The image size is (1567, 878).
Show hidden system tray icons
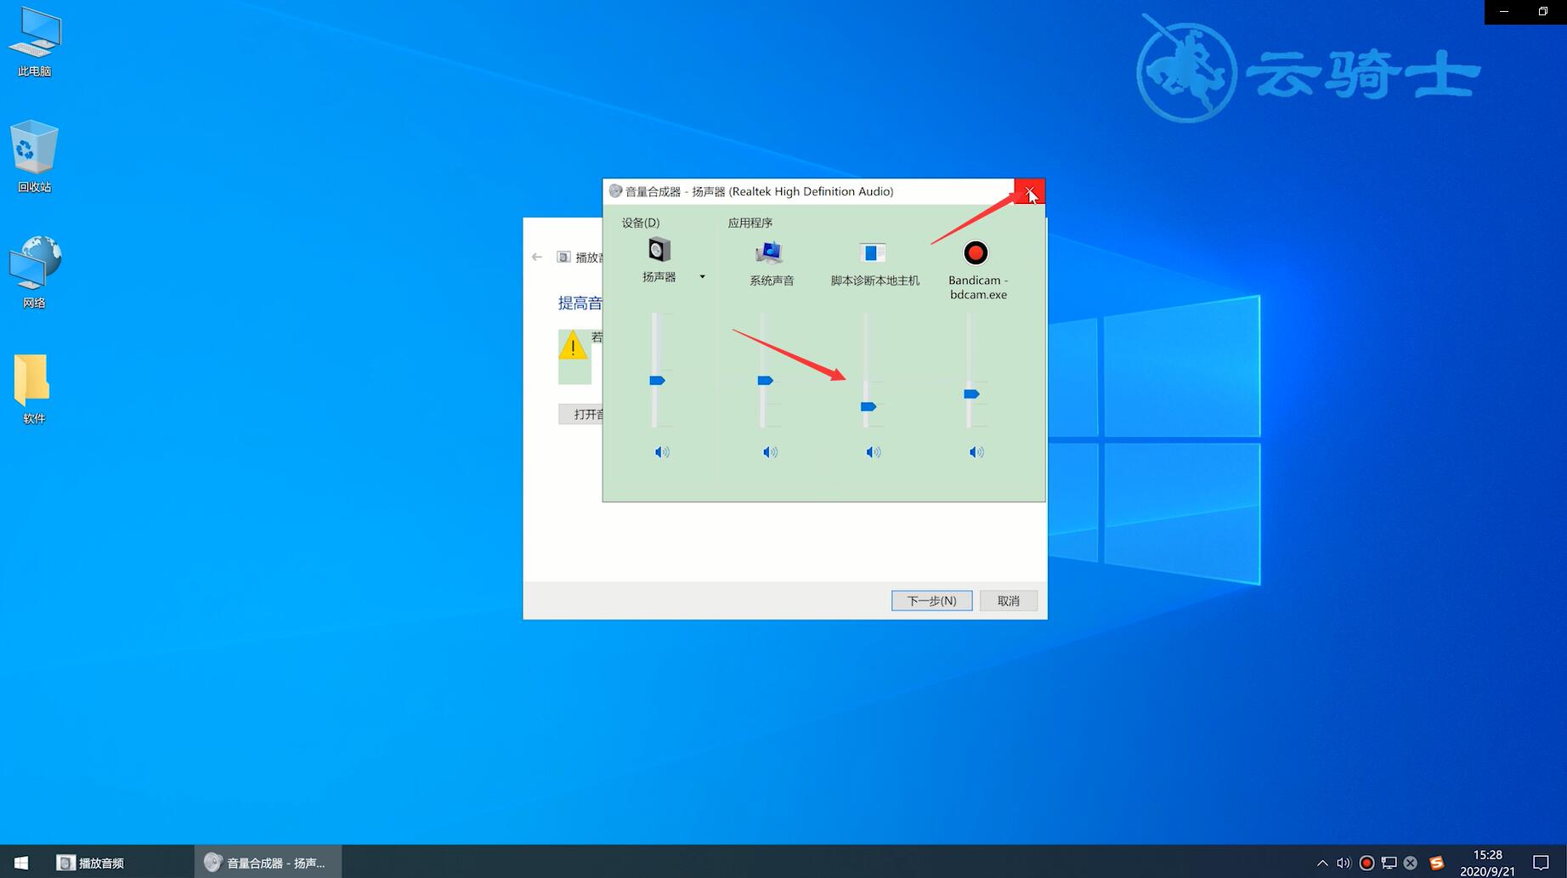coord(1321,863)
